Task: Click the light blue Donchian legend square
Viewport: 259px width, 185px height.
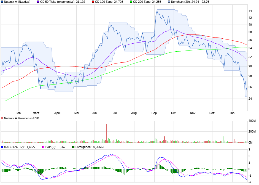Action: (169, 2)
